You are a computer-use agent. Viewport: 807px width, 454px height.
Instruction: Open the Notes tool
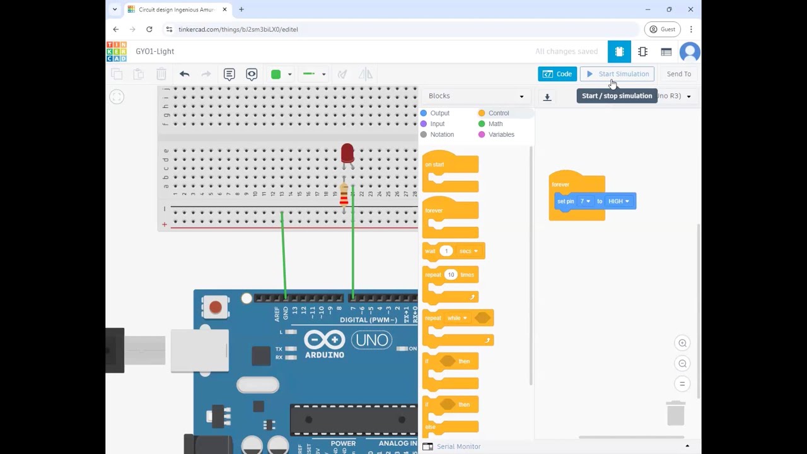229,74
